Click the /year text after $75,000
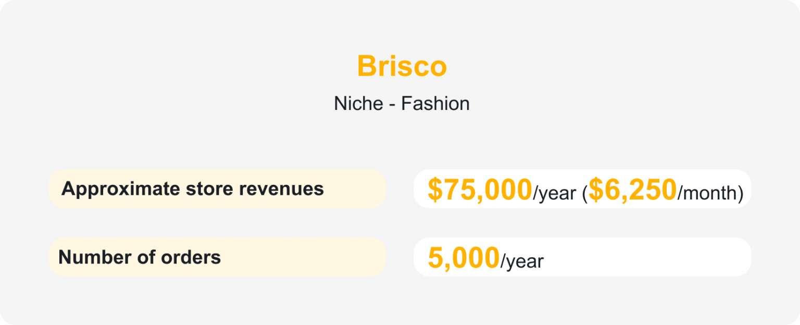 tap(554, 193)
